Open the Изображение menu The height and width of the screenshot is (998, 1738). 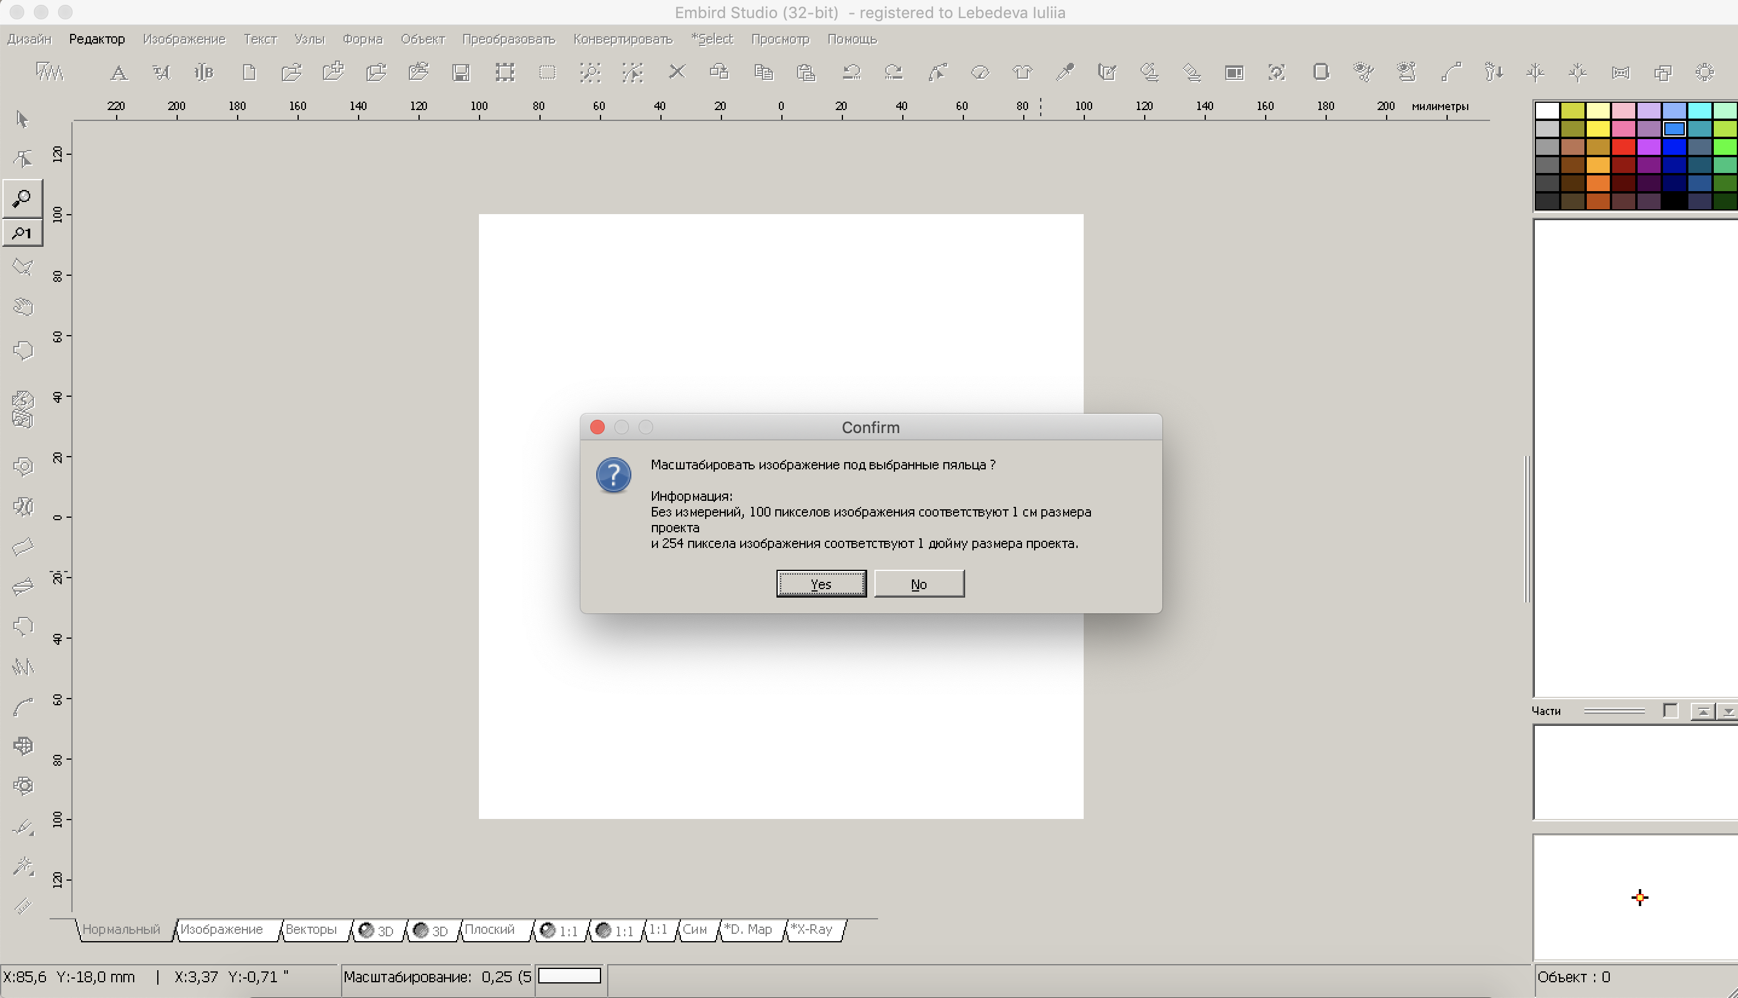point(184,39)
